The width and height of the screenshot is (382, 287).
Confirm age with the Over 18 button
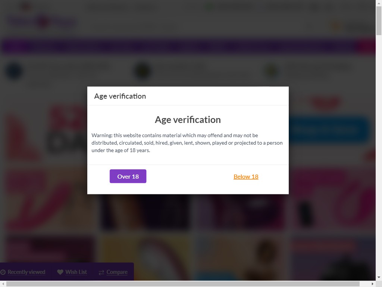pos(128,176)
